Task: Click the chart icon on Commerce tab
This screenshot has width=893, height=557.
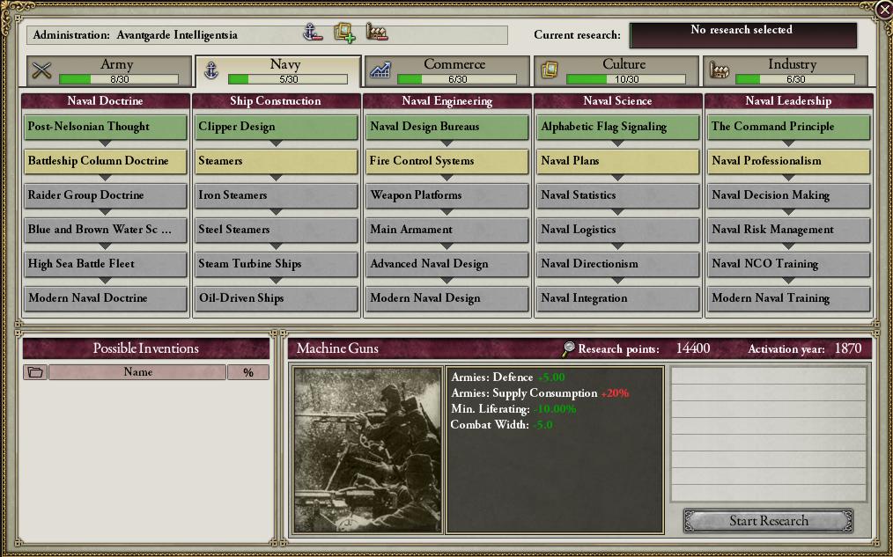Action: pos(380,70)
